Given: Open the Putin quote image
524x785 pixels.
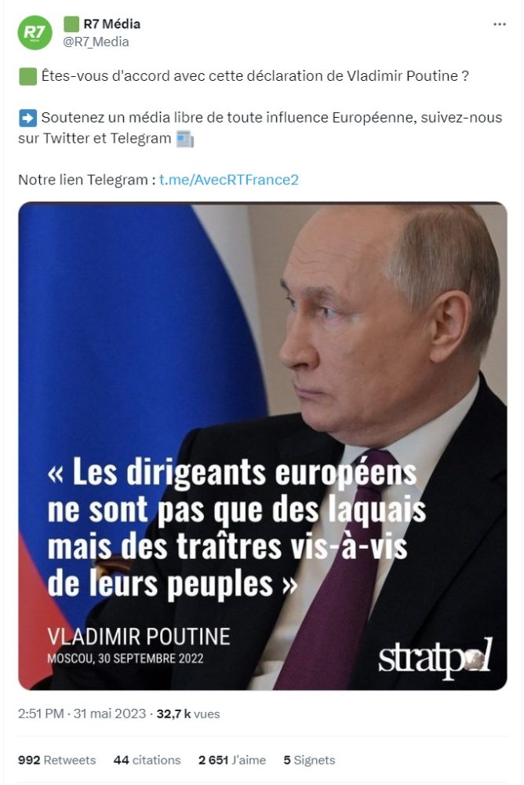Looking at the screenshot, I should (x=263, y=446).
